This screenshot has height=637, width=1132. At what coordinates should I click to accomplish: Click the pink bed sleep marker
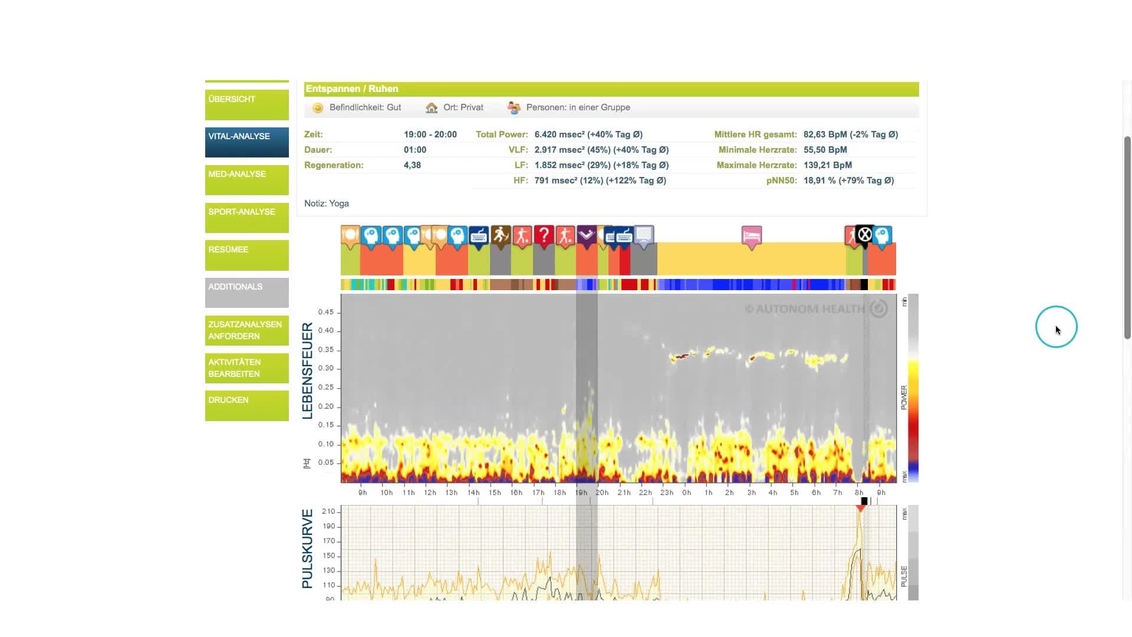751,236
